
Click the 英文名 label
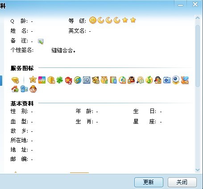tap(77, 31)
